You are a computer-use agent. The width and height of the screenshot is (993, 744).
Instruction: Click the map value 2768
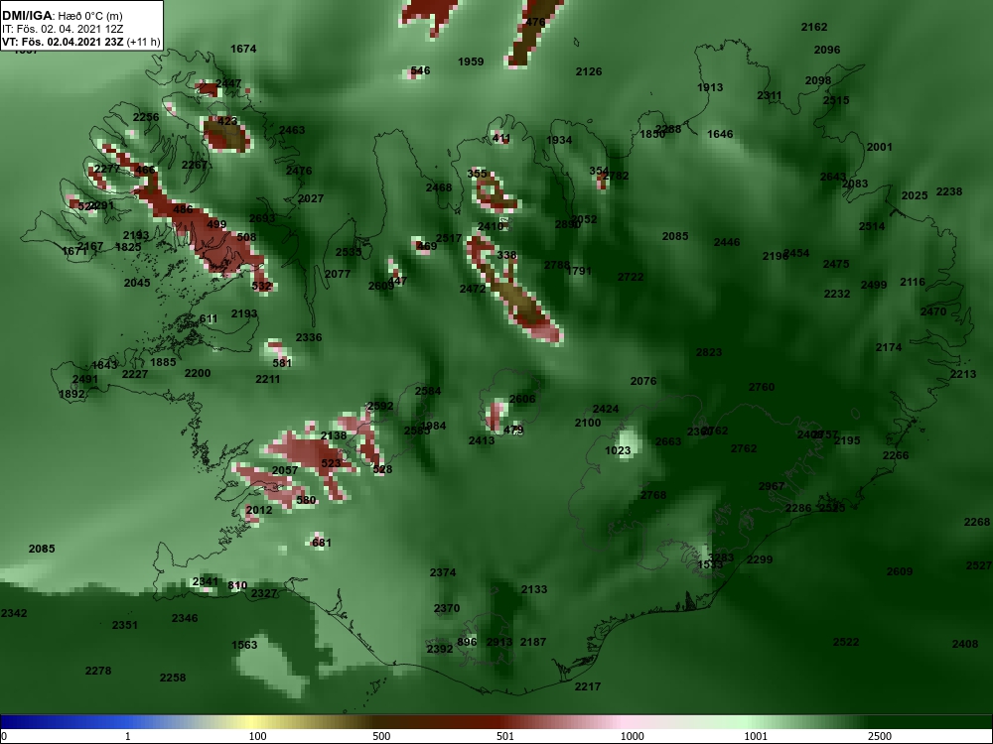coord(653,495)
